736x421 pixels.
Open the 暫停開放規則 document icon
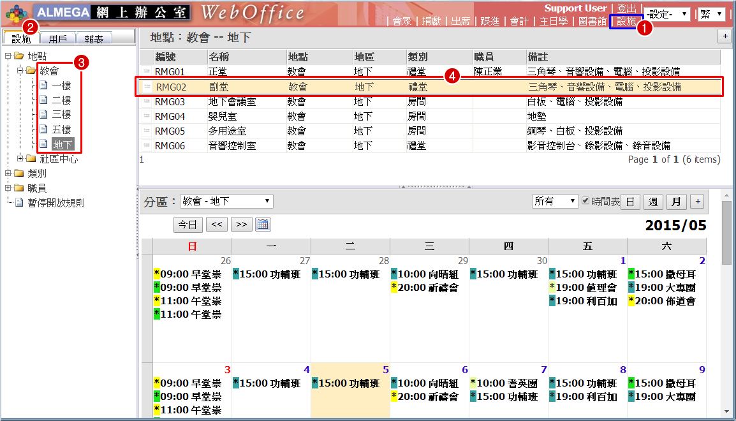pos(19,203)
